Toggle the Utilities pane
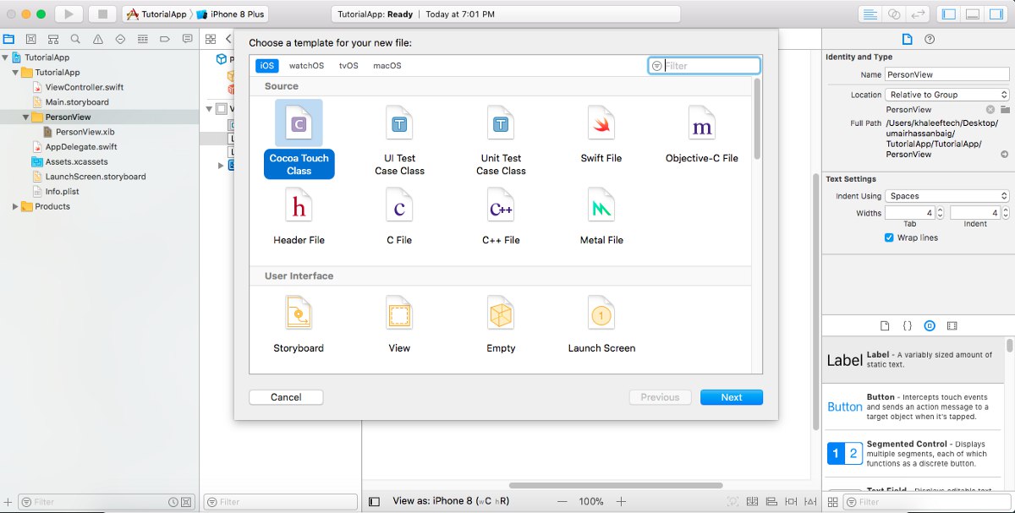The width and height of the screenshot is (1015, 513). pos(996,14)
